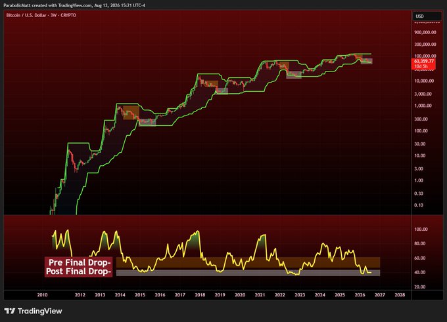Click the 2028 year on time axis
Viewport: 447px width, 322px height.
click(x=400, y=294)
